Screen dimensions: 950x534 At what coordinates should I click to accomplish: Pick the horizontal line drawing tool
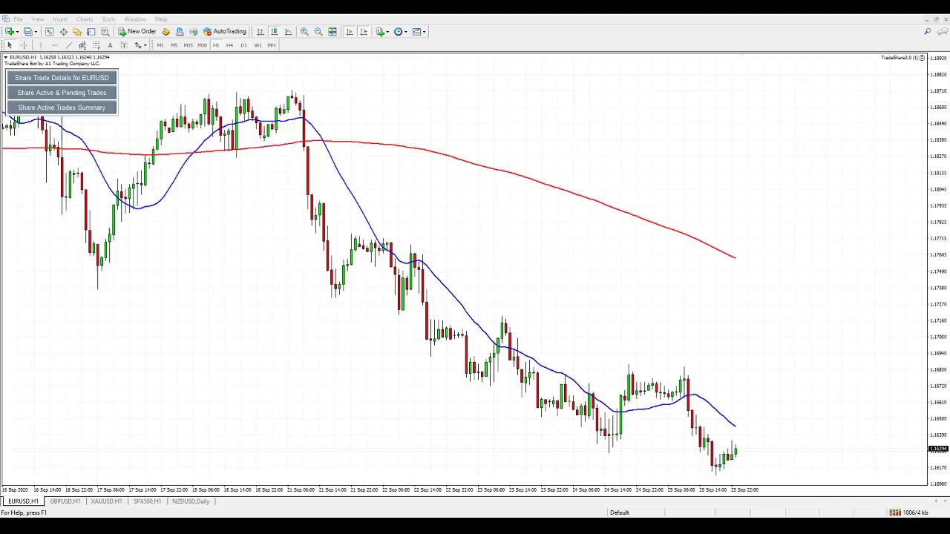[x=54, y=45]
